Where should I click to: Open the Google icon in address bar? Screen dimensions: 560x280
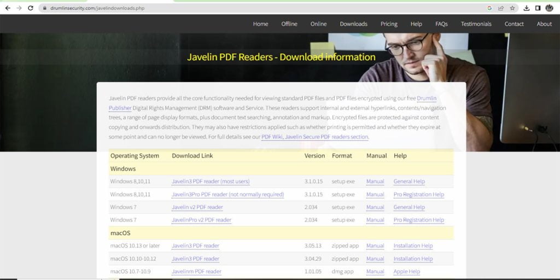click(x=489, y=8)
